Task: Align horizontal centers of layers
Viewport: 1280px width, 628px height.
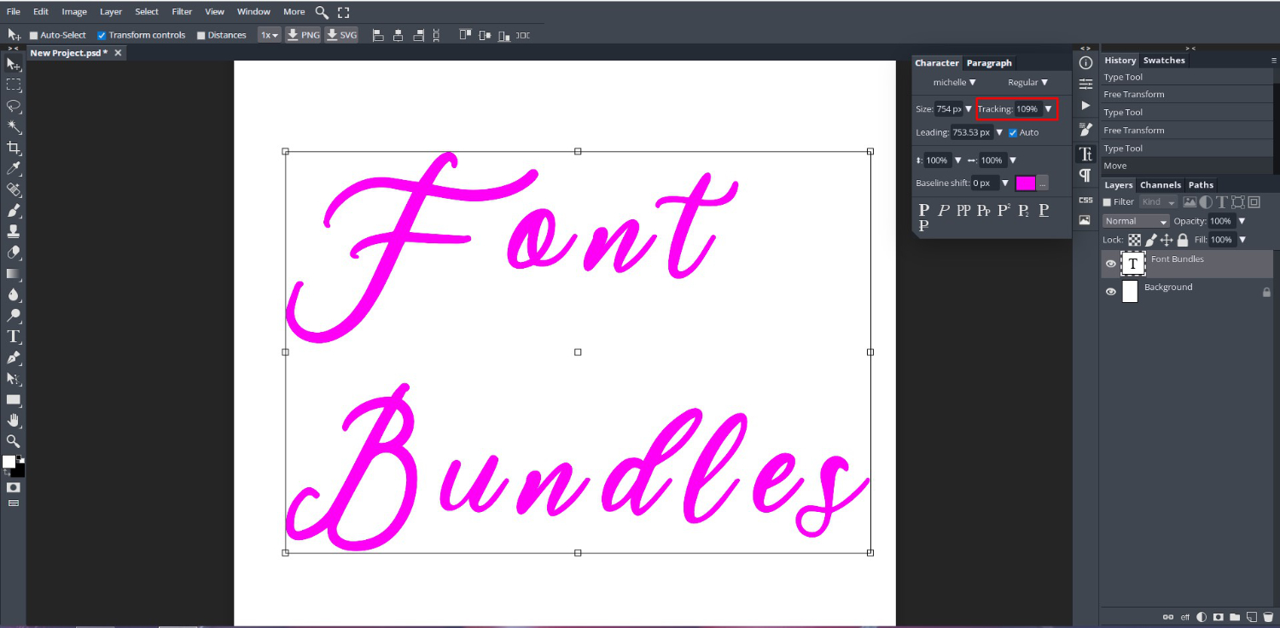Action: (399, 35)
